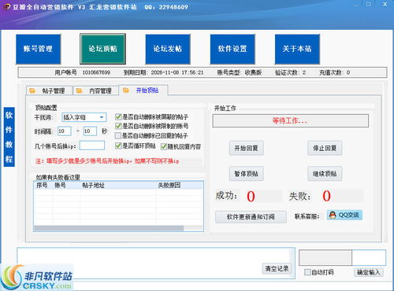Select the 开始顶贴 tab

point(143,90)
